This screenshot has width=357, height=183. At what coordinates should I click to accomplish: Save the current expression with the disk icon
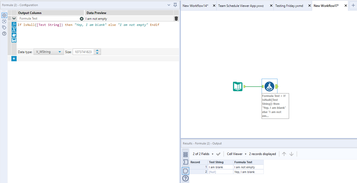14,40
